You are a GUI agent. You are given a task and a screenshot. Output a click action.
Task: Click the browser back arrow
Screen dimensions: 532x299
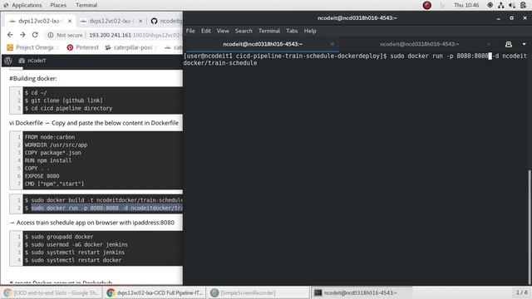point(10,35)
